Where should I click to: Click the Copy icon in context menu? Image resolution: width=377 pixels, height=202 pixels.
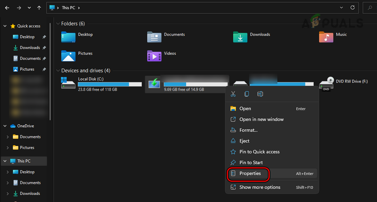pyautogui.click(x=247, y=94)
